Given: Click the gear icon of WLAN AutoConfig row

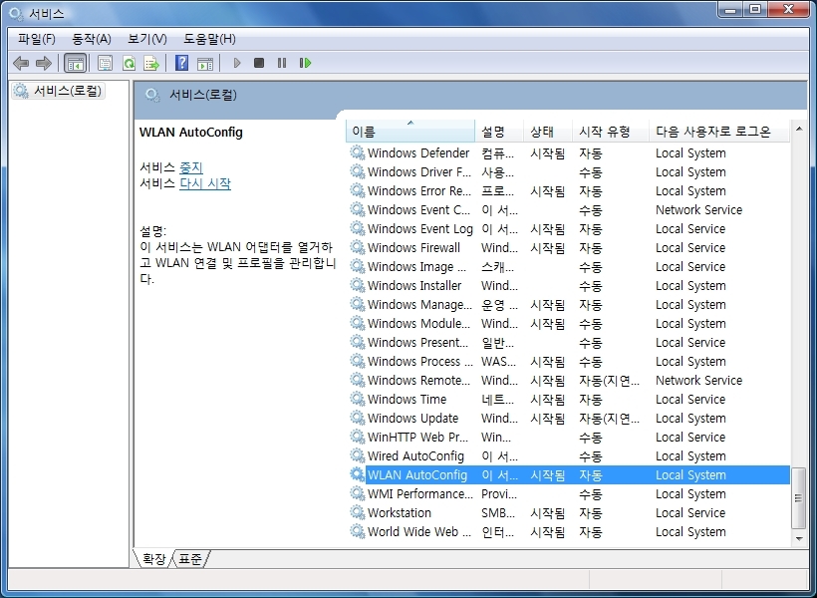Looking at the screenshot, I should point(358,474).
